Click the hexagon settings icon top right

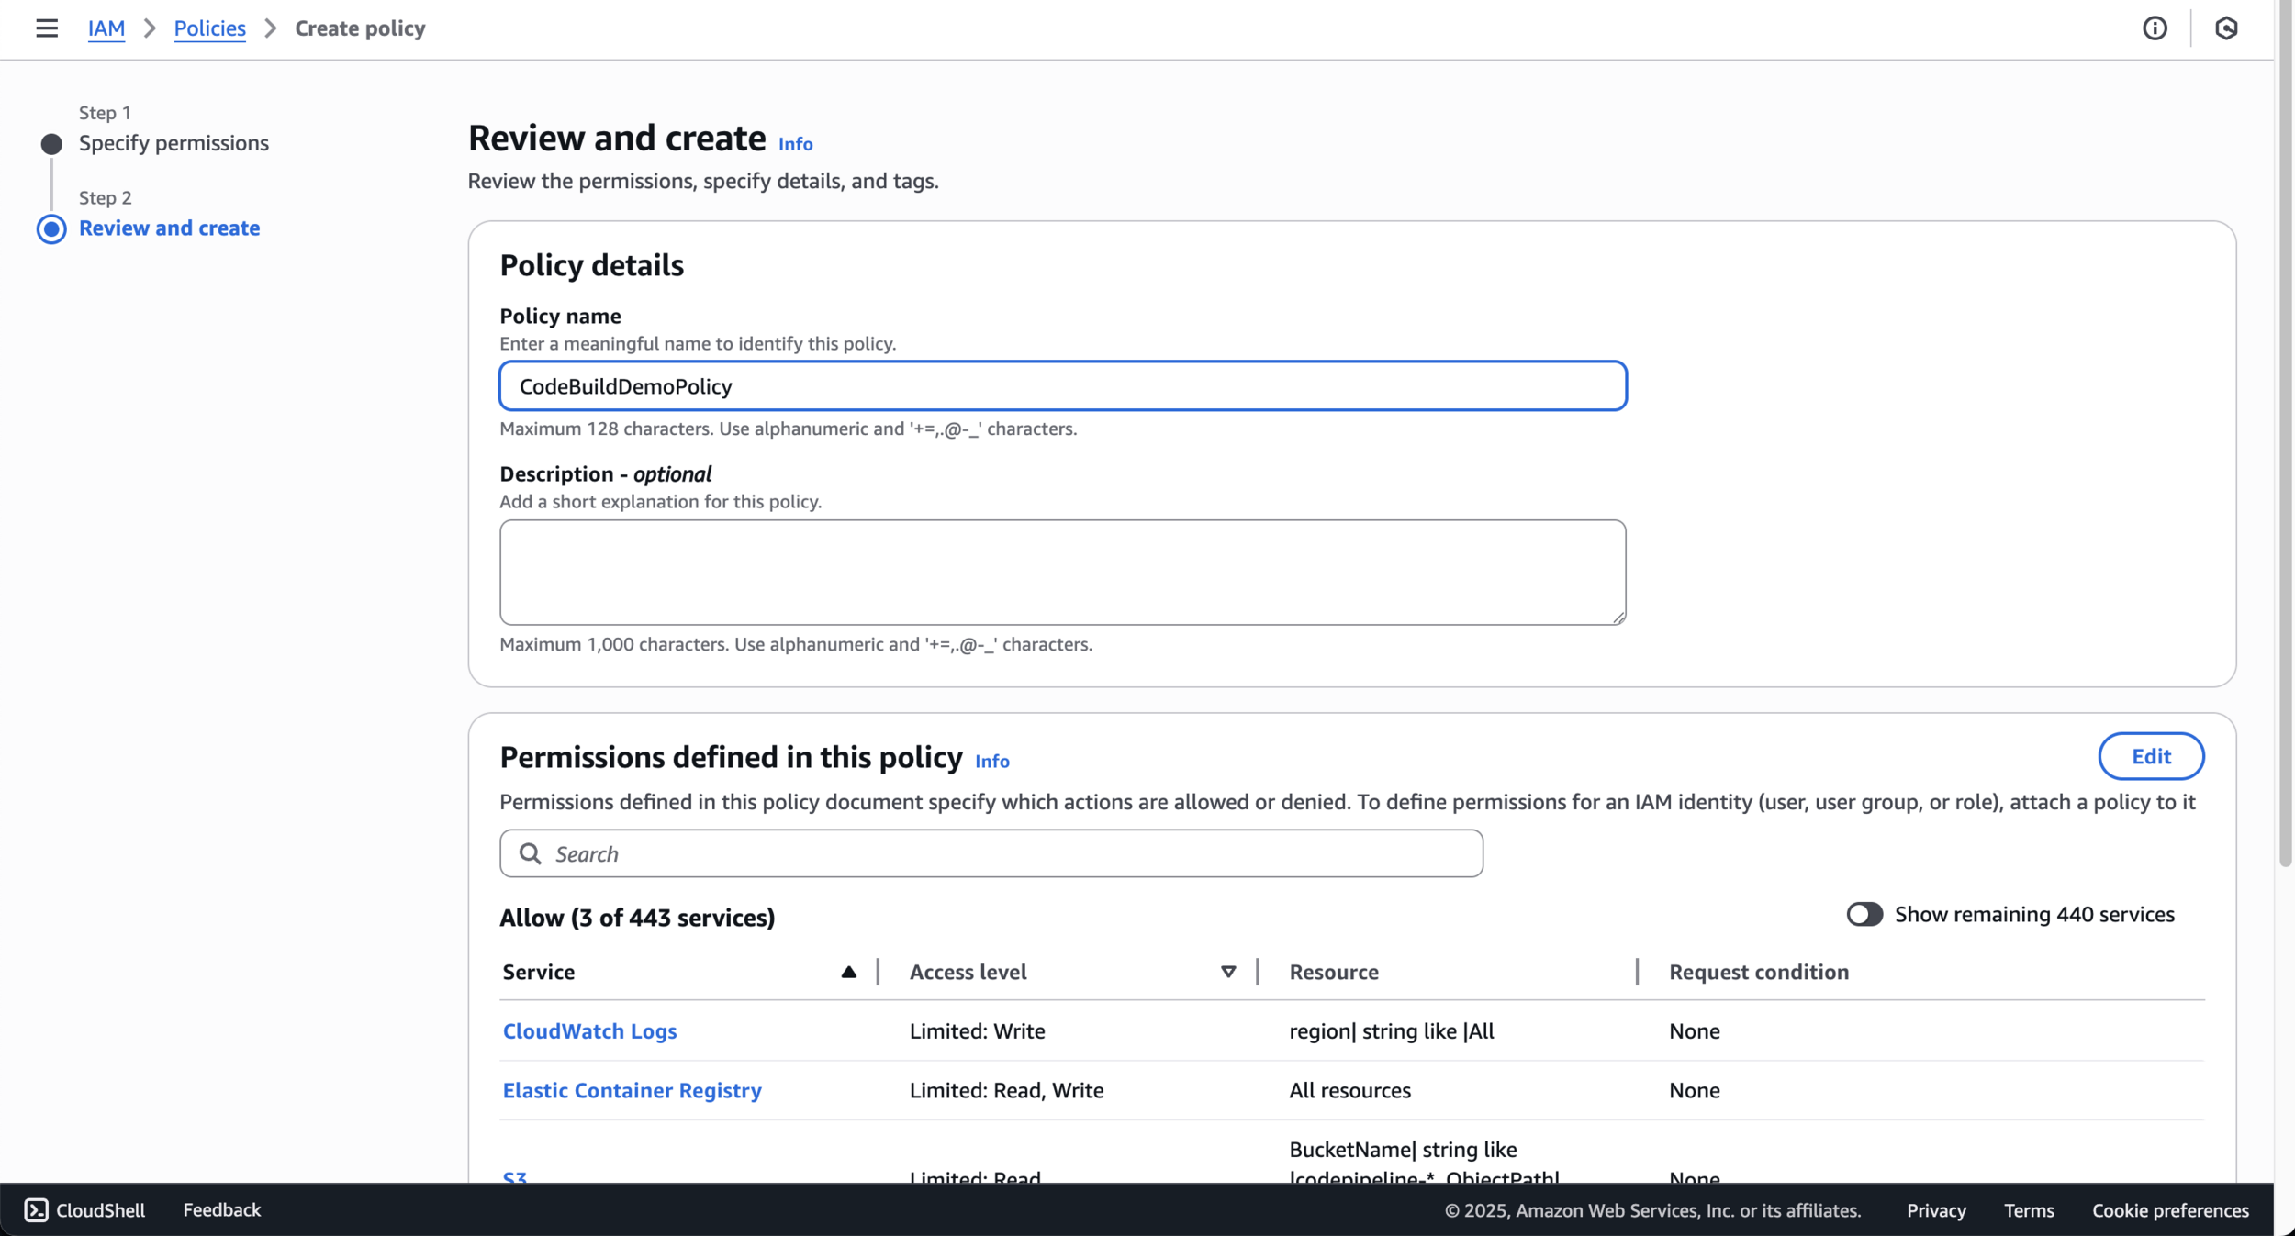pyautogui.click(x=2226, y=28)
